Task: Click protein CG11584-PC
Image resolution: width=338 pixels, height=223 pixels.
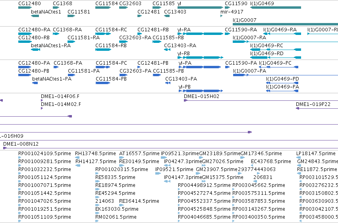Action: (x=103, y=67)
